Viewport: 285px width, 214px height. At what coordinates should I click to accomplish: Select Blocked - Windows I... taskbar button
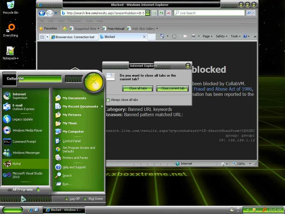pyautogui.click(x=64, y=210)
